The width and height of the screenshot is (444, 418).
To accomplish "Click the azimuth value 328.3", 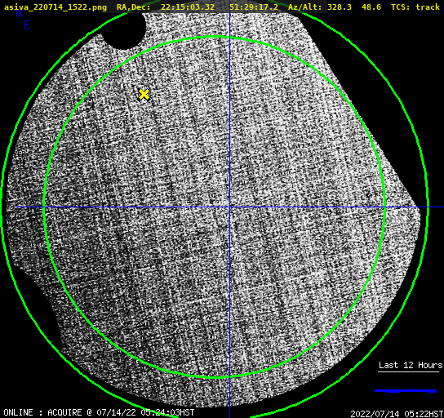I will [340, 7].
